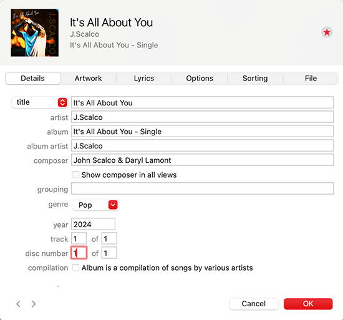Open the genre Pop dropdown
Screen dimensions: 343x320
(x=95, y=205)
